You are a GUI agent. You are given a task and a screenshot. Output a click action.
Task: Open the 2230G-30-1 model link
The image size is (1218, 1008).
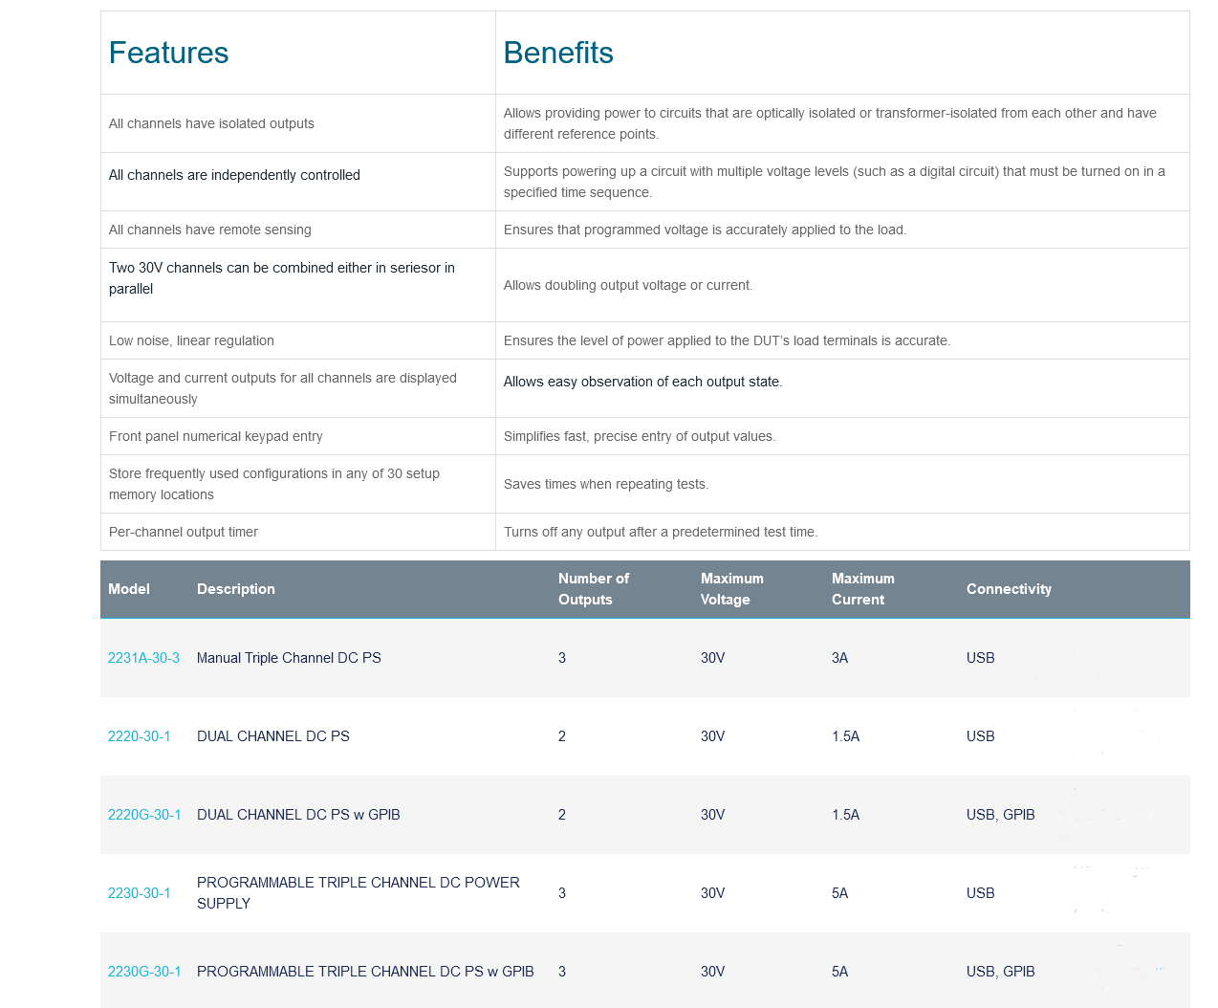click(144, 972)
